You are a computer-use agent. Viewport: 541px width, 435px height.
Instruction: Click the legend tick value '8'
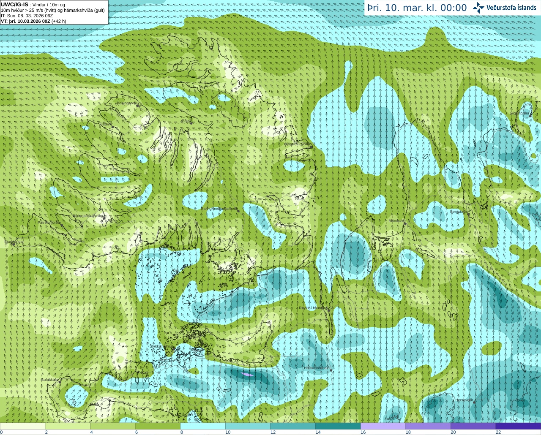pos(181,432)
